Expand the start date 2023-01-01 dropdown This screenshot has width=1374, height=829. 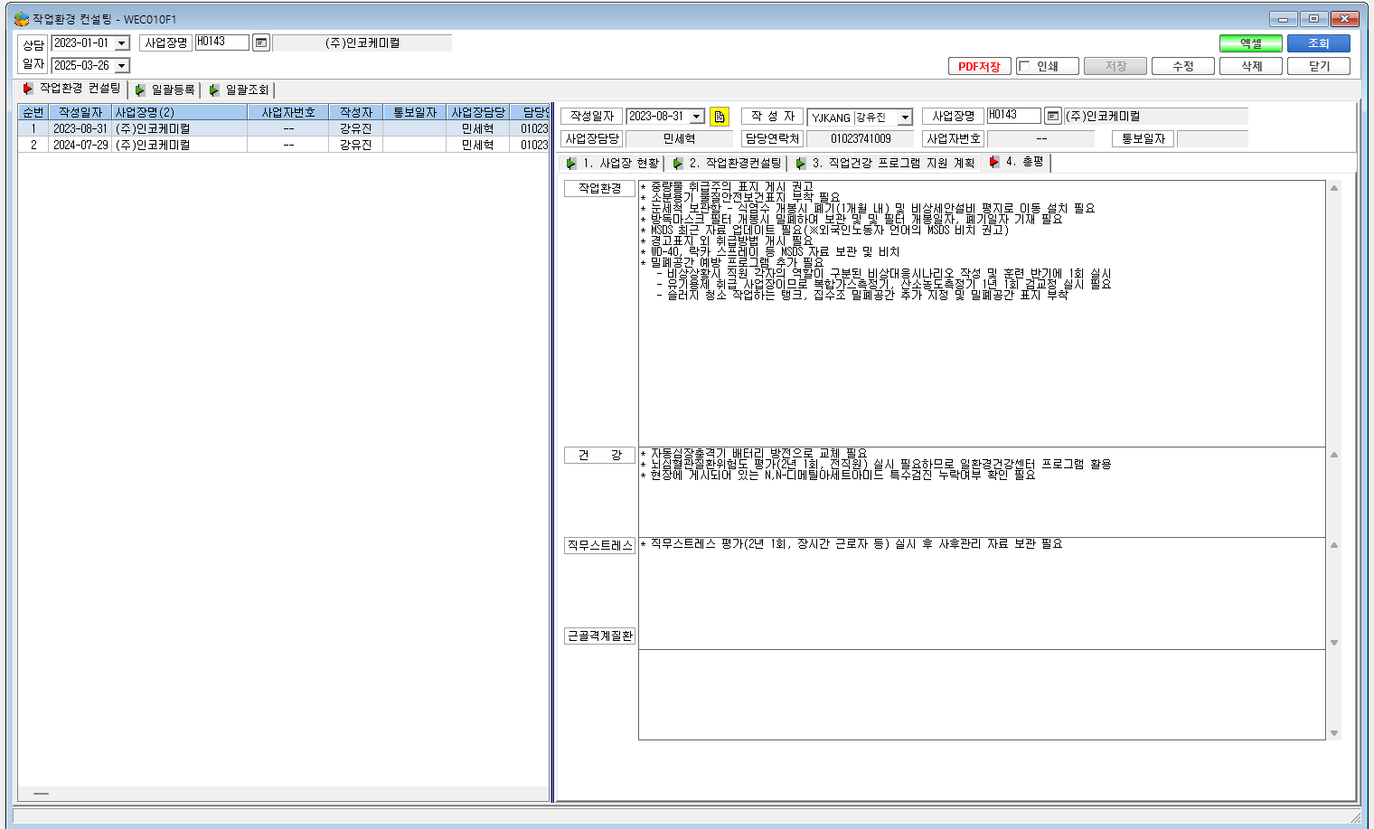click(x=122, y=43)
